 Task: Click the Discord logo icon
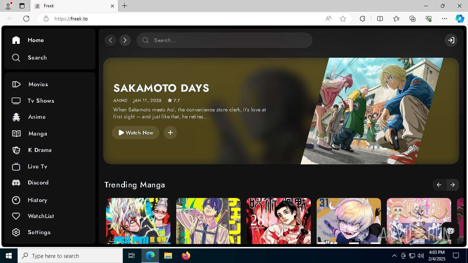click(x=16, y=183)
